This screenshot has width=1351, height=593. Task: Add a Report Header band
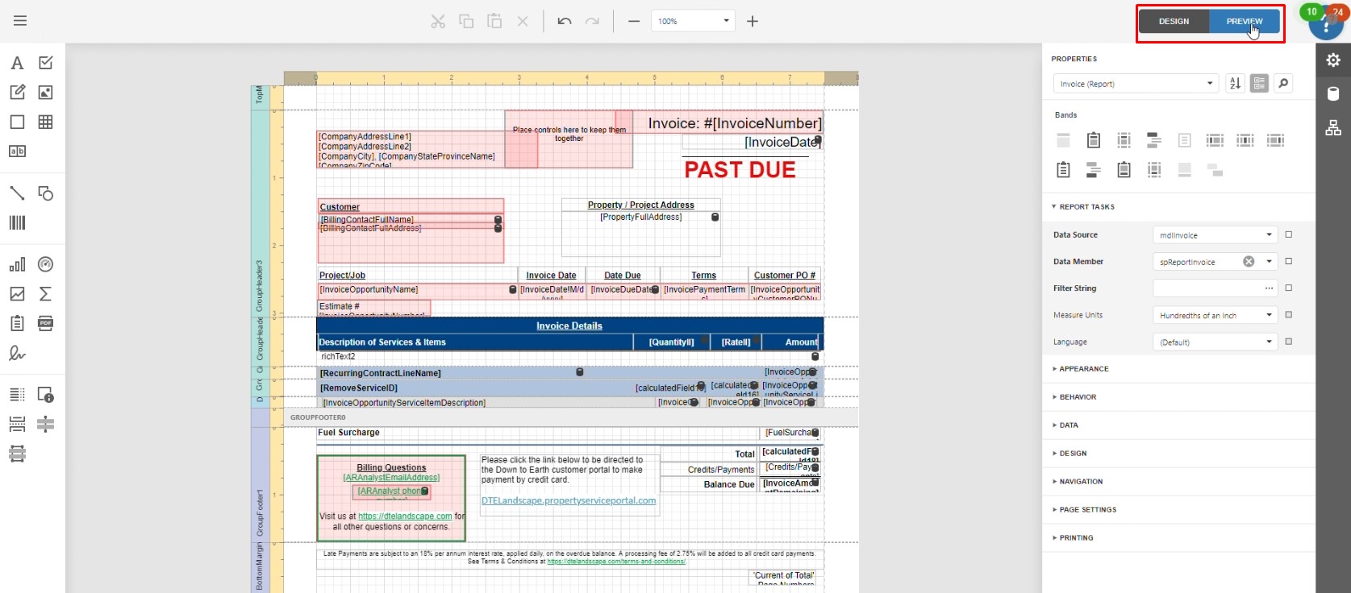tap(1094, 140)
